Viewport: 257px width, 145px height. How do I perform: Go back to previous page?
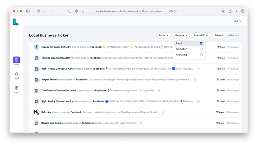[45, 11]
